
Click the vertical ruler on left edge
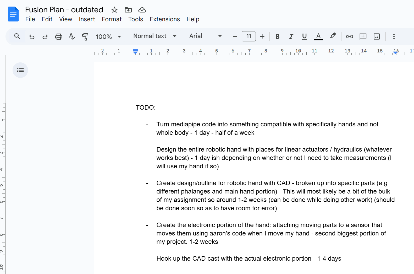(x=3, y=189)
